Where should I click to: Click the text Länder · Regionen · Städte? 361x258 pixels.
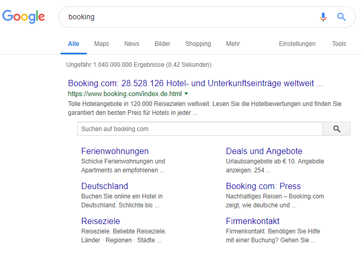point(118,240)
